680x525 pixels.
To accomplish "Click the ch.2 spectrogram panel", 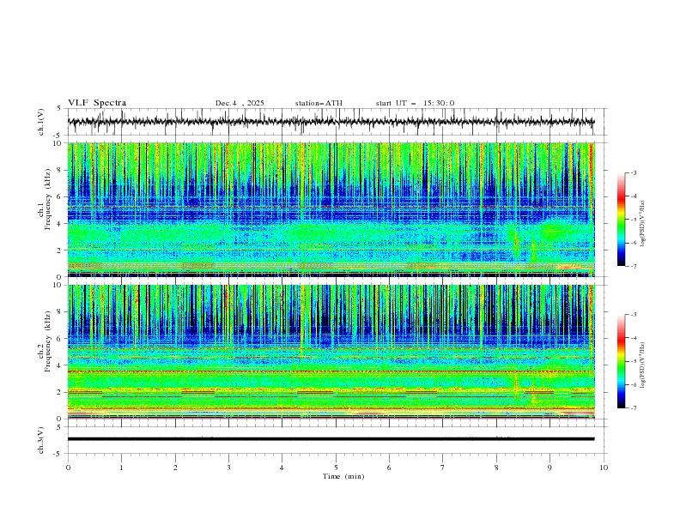I will [x=331, y=352].
